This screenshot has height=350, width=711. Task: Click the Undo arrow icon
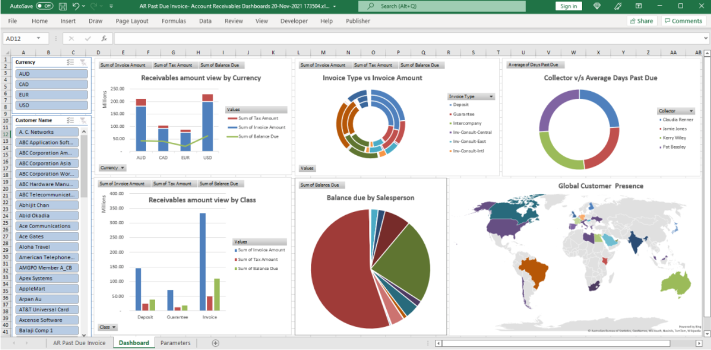tap(76, 6)
